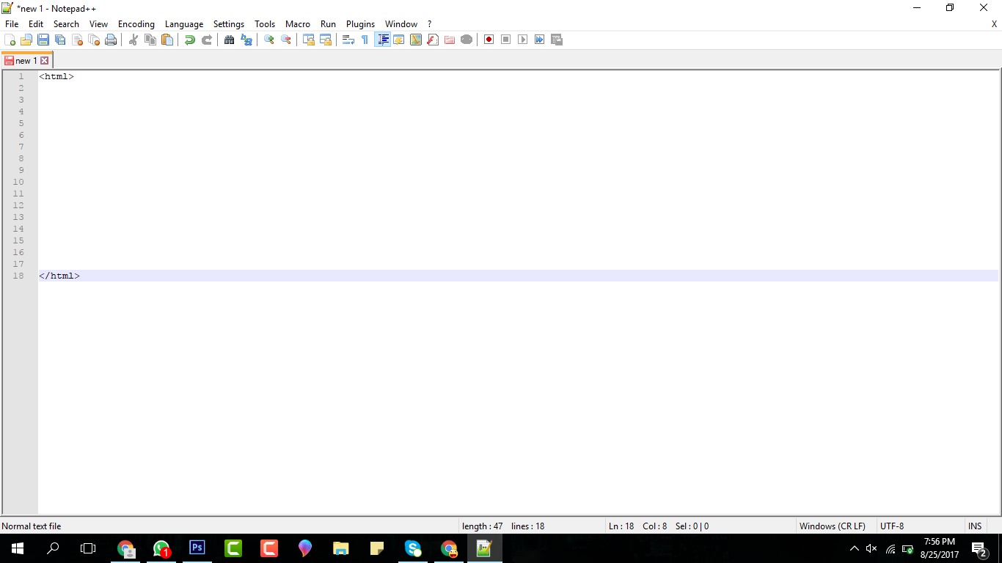This screenshot has width=1002, height=563.
Task: Create a new document with the New toolbar icon
Action: pyautogui.click(x=10, y=40)
